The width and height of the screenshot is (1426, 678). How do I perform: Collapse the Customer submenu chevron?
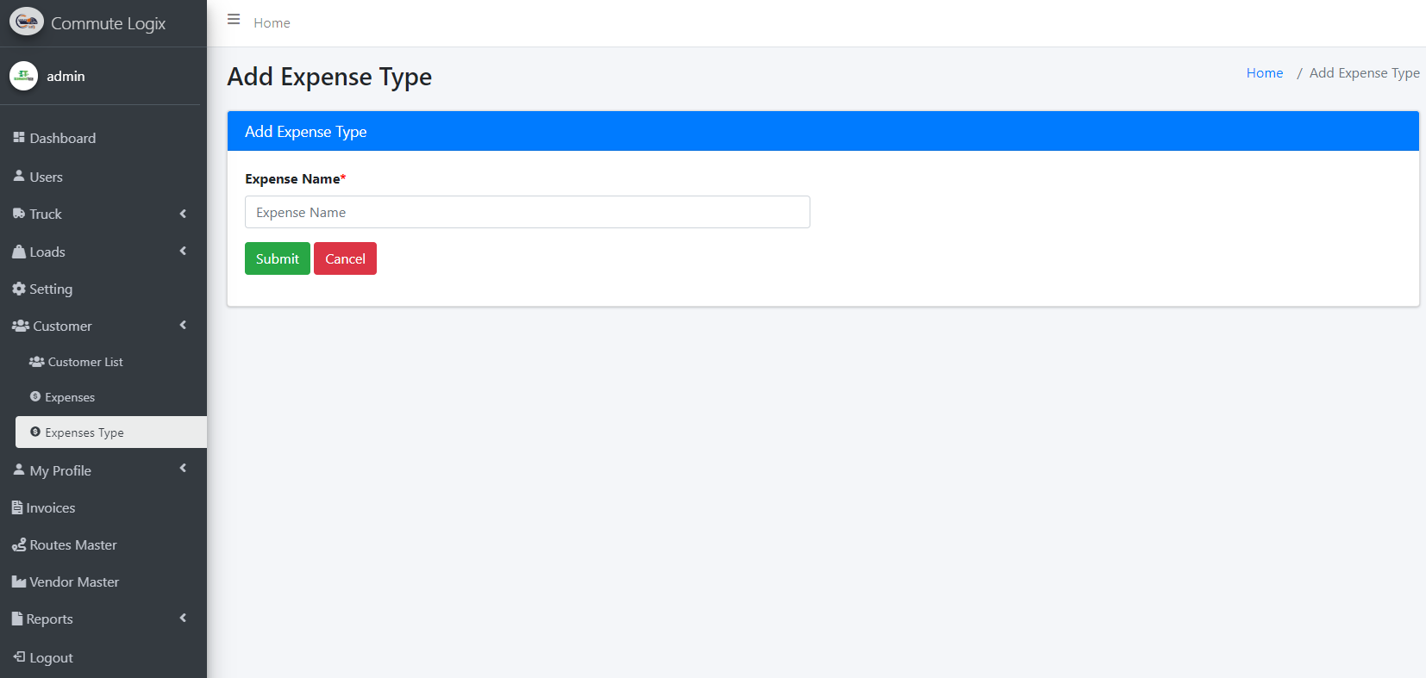(x=183, y=325)
